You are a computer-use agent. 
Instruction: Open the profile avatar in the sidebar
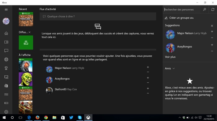pos(6,21)
